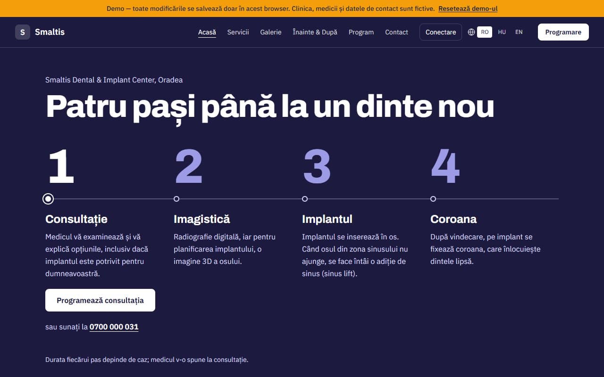This screenshot has height=377, width=604.
Task: Click the globe language icon
Action: pos(471,32)
